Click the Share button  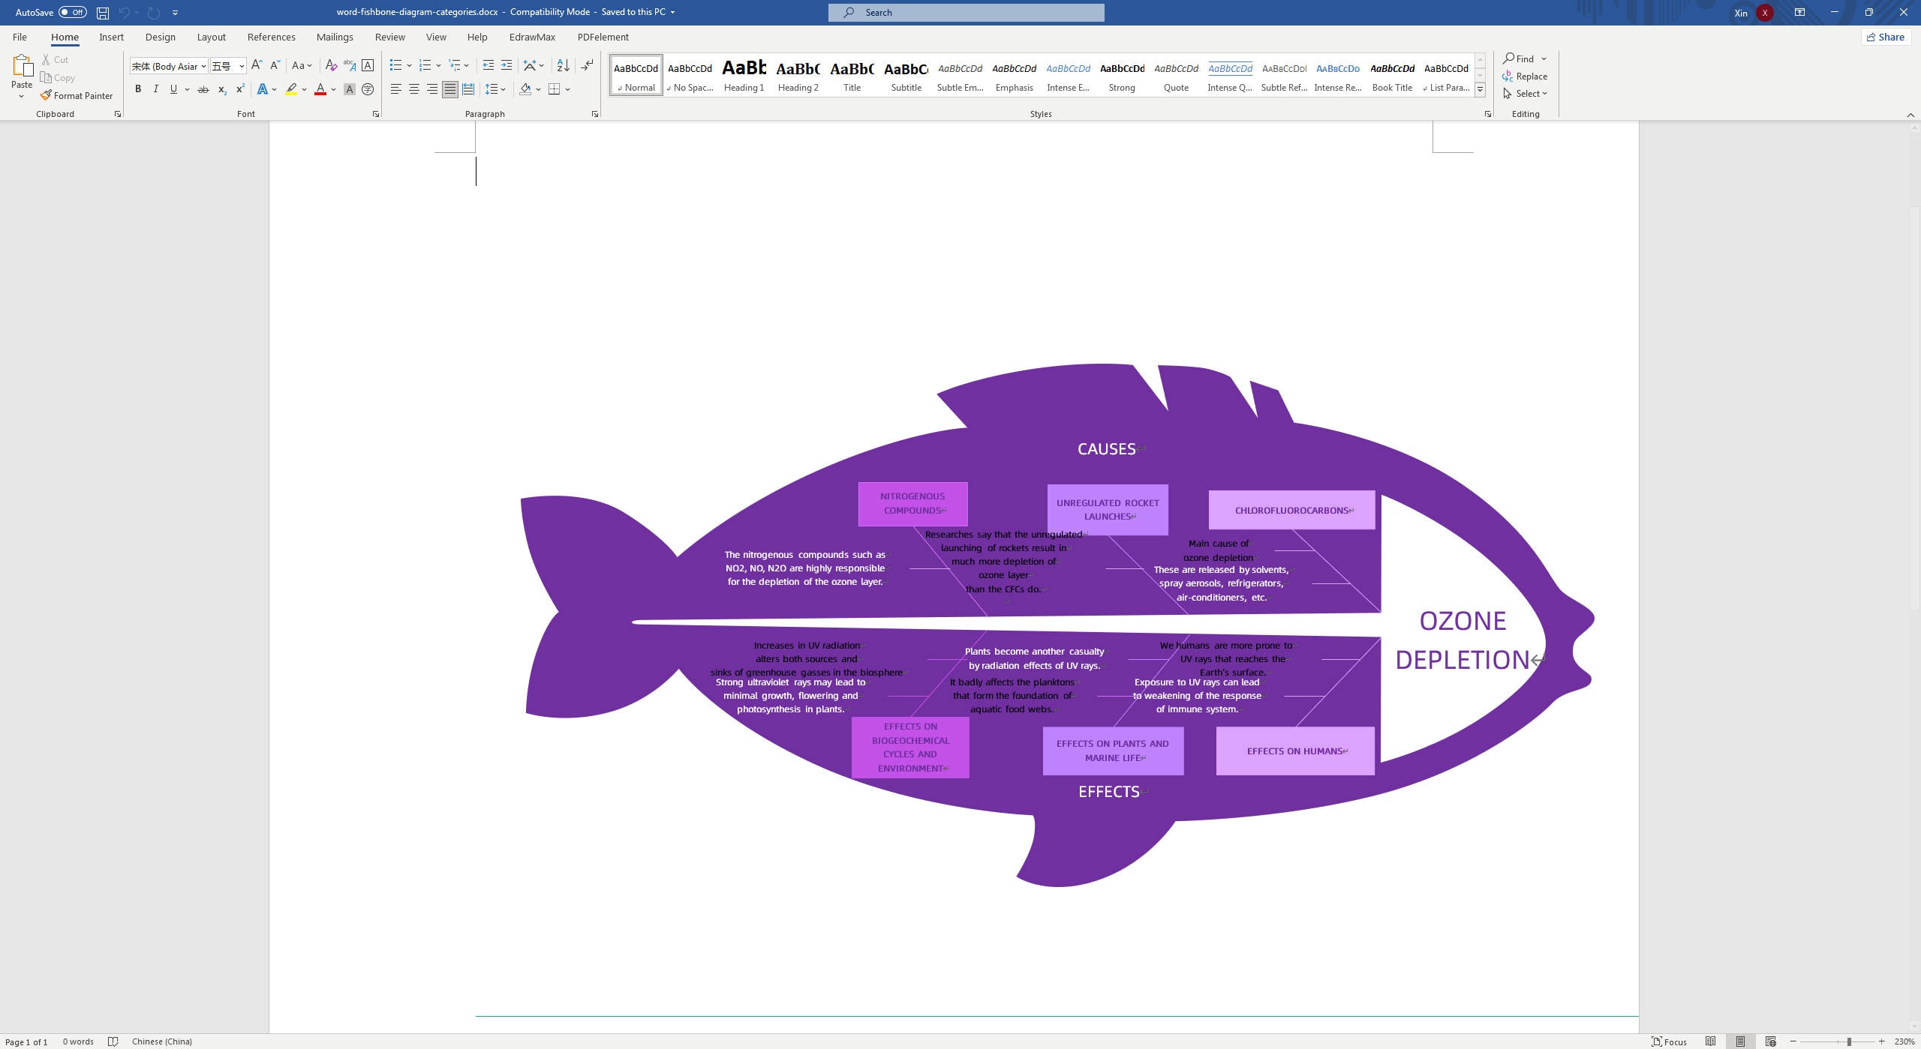point(1886,37)
